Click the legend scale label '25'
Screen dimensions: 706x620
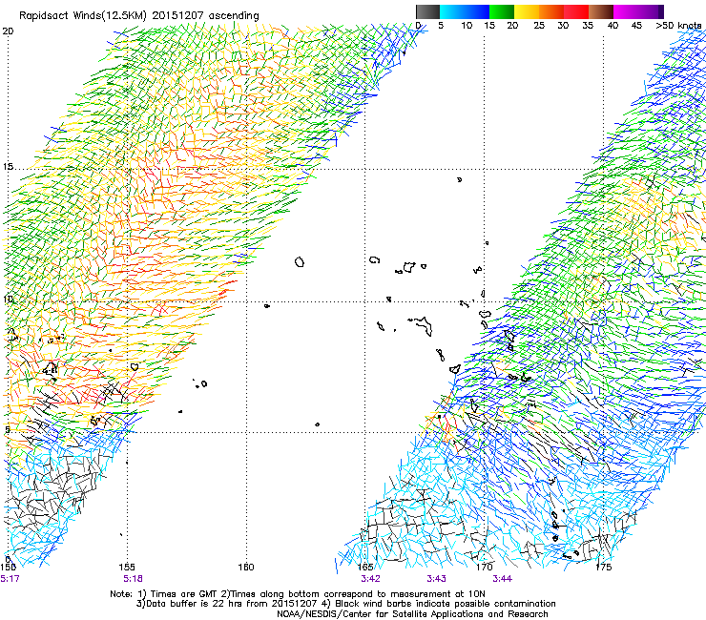tap(539, 26)
